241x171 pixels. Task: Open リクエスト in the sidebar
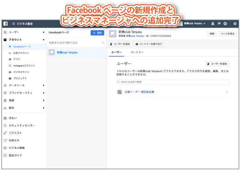(x=15, y=133)
